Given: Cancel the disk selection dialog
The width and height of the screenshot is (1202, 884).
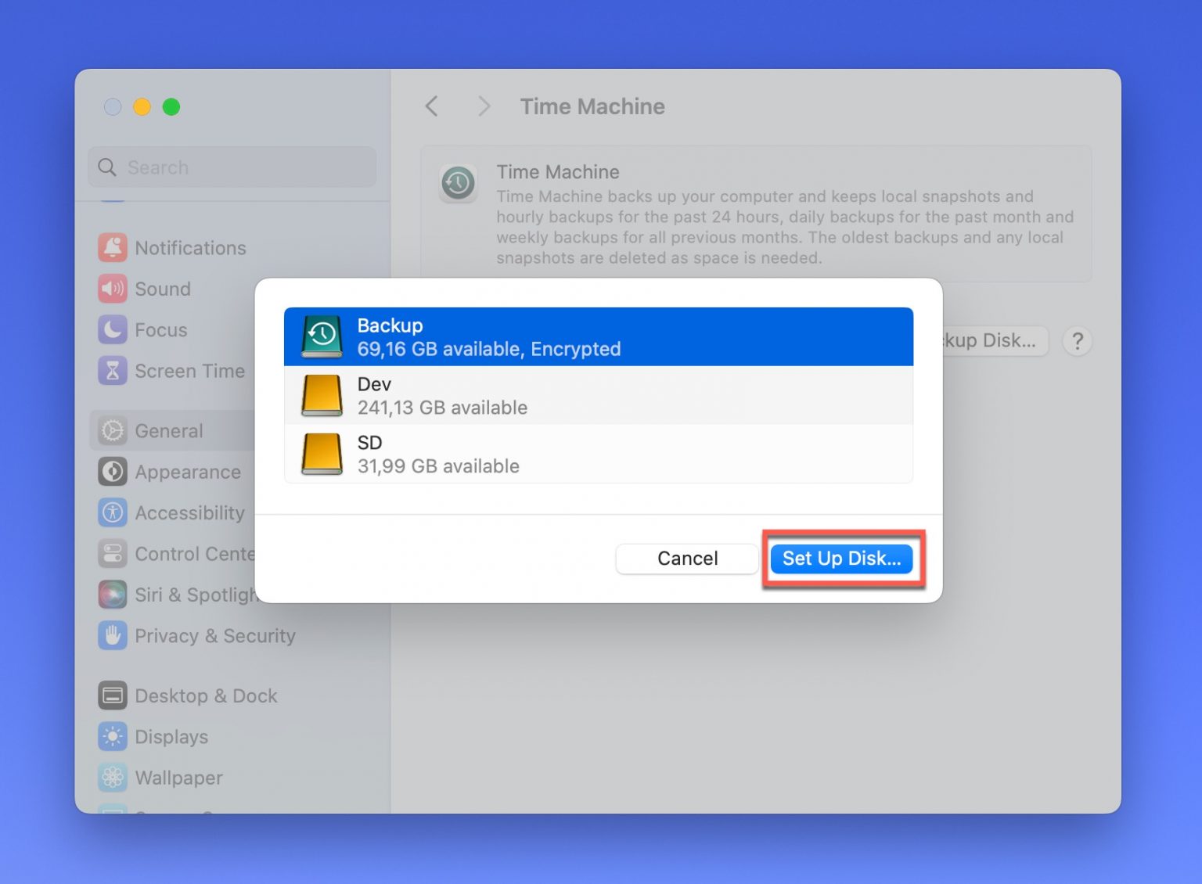Looking at the screenshot, I should (686, 559).
